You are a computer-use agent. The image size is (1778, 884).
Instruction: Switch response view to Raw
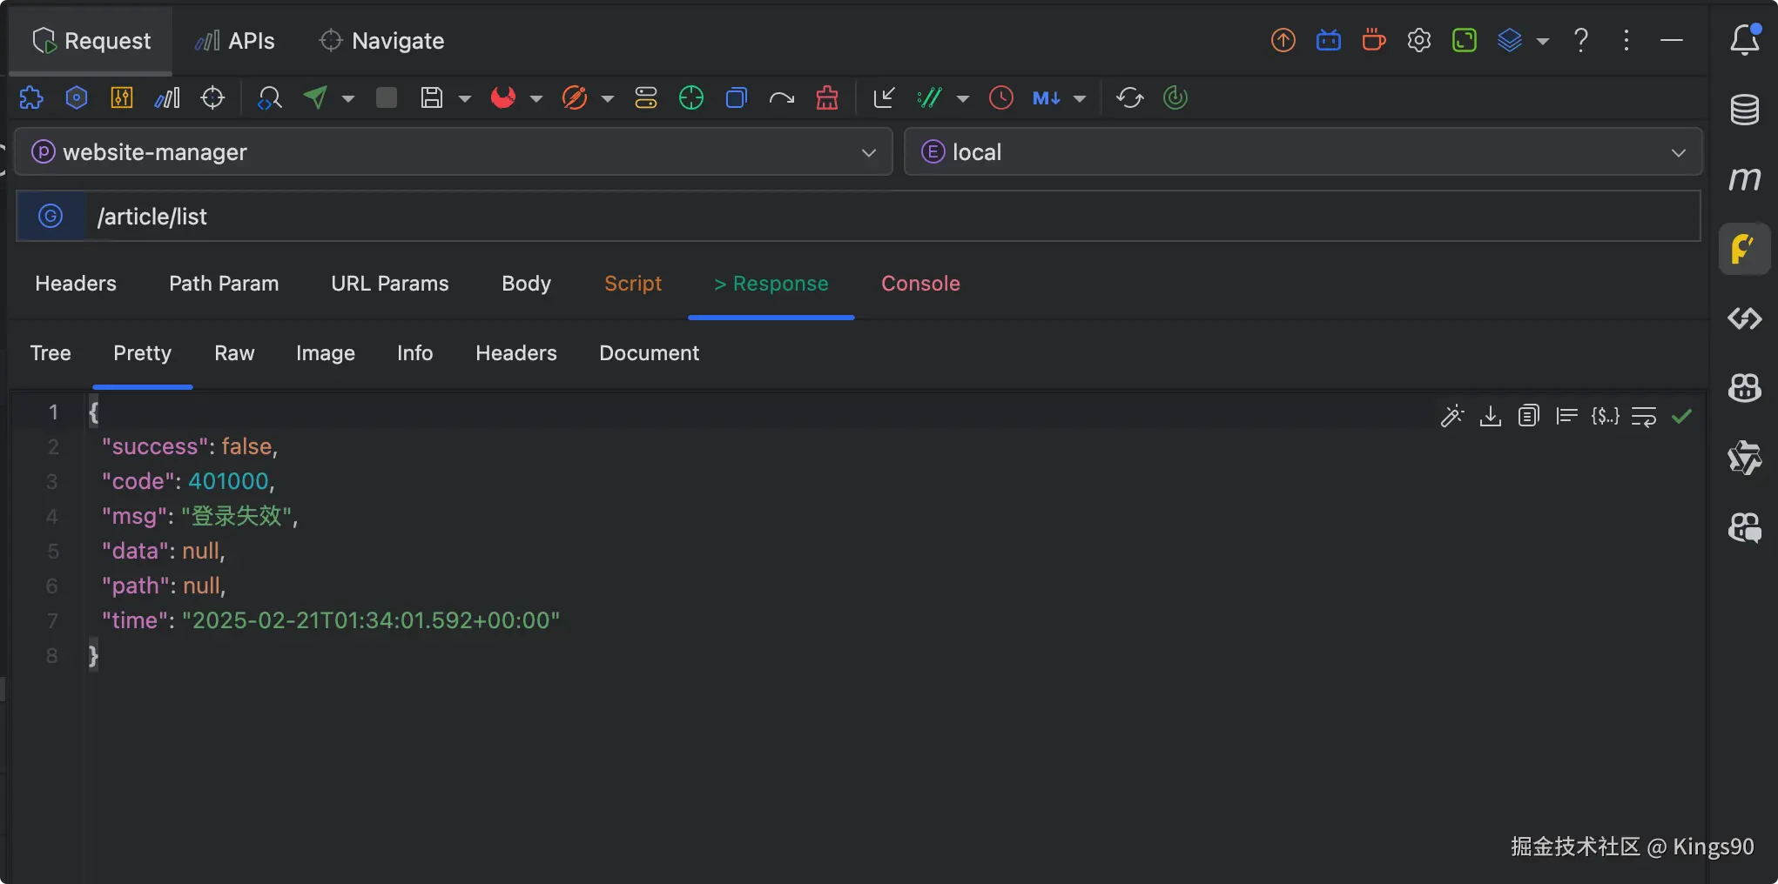[234, 353]
